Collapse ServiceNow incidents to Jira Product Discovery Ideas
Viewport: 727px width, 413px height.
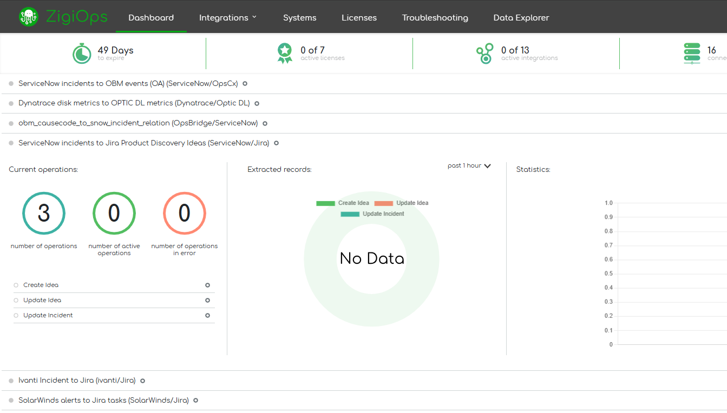143,143
